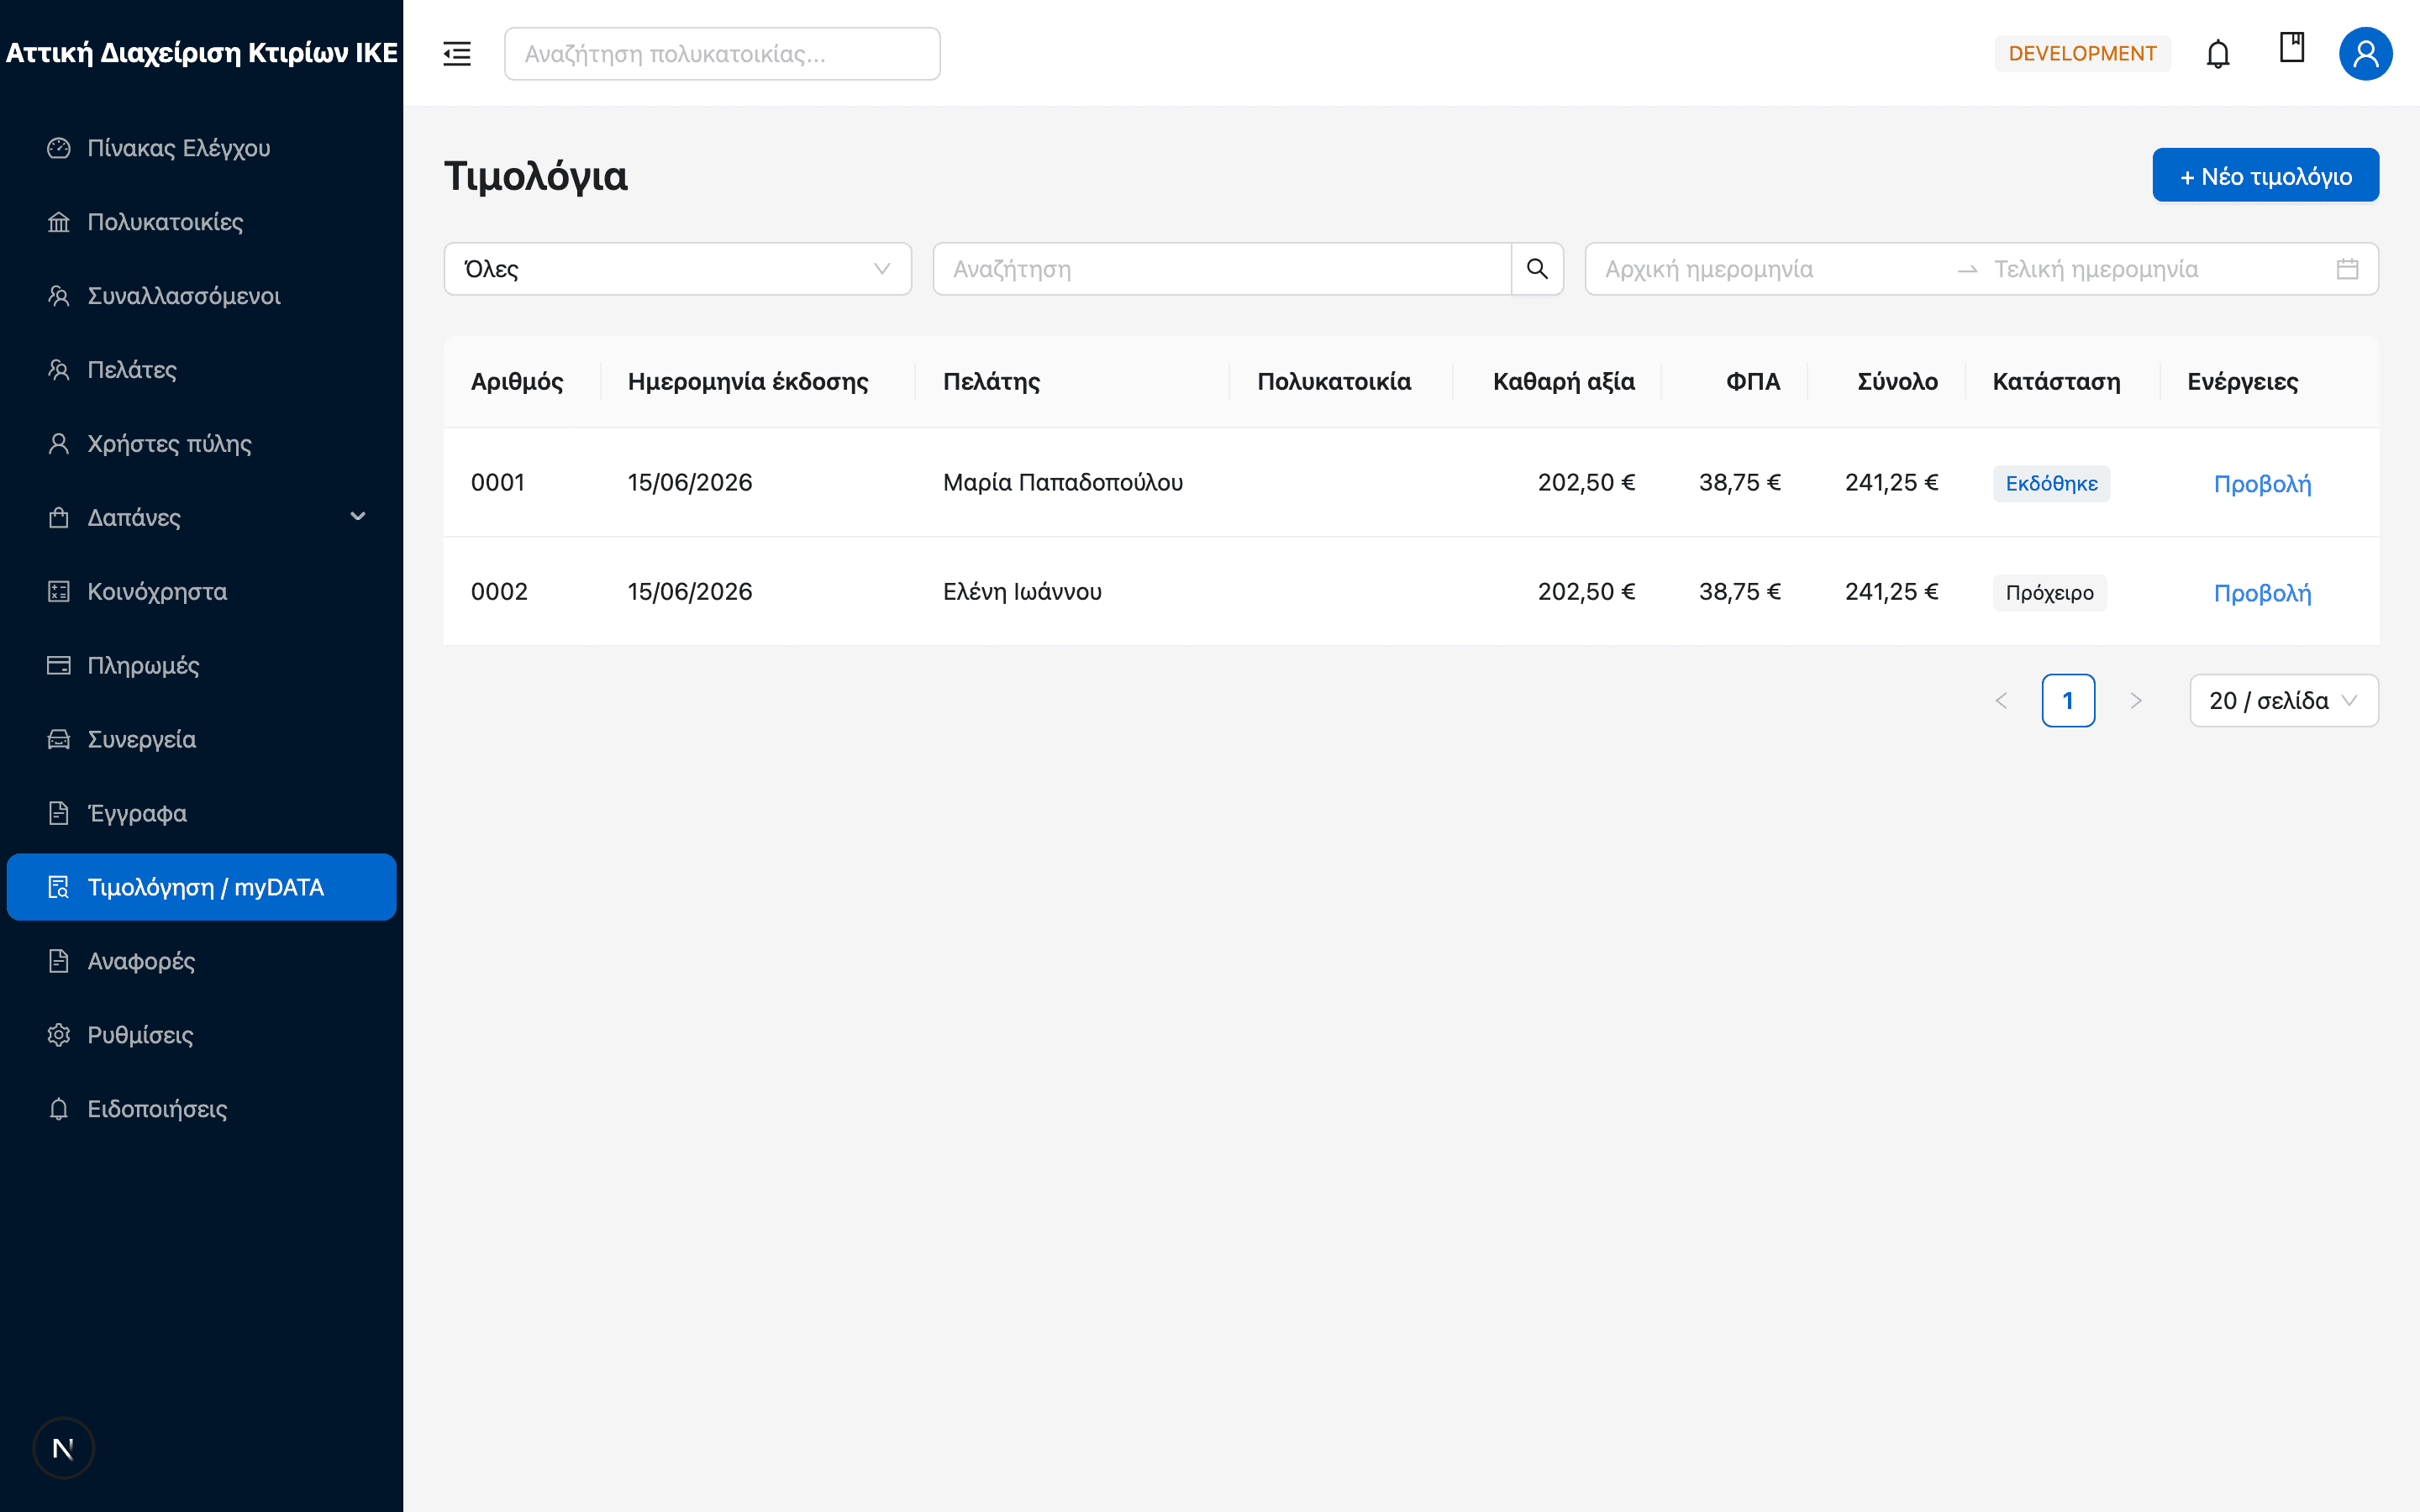Open Πληρωμές menu item
The width and height of the screenshot is (2420, 1512).
201,666
